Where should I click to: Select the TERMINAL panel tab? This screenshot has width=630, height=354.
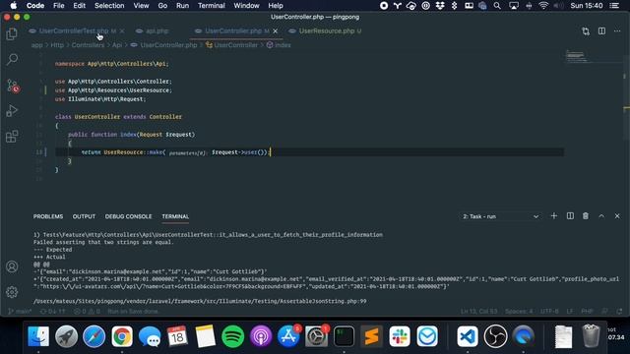pyautogui.click(x=175, y=216)
